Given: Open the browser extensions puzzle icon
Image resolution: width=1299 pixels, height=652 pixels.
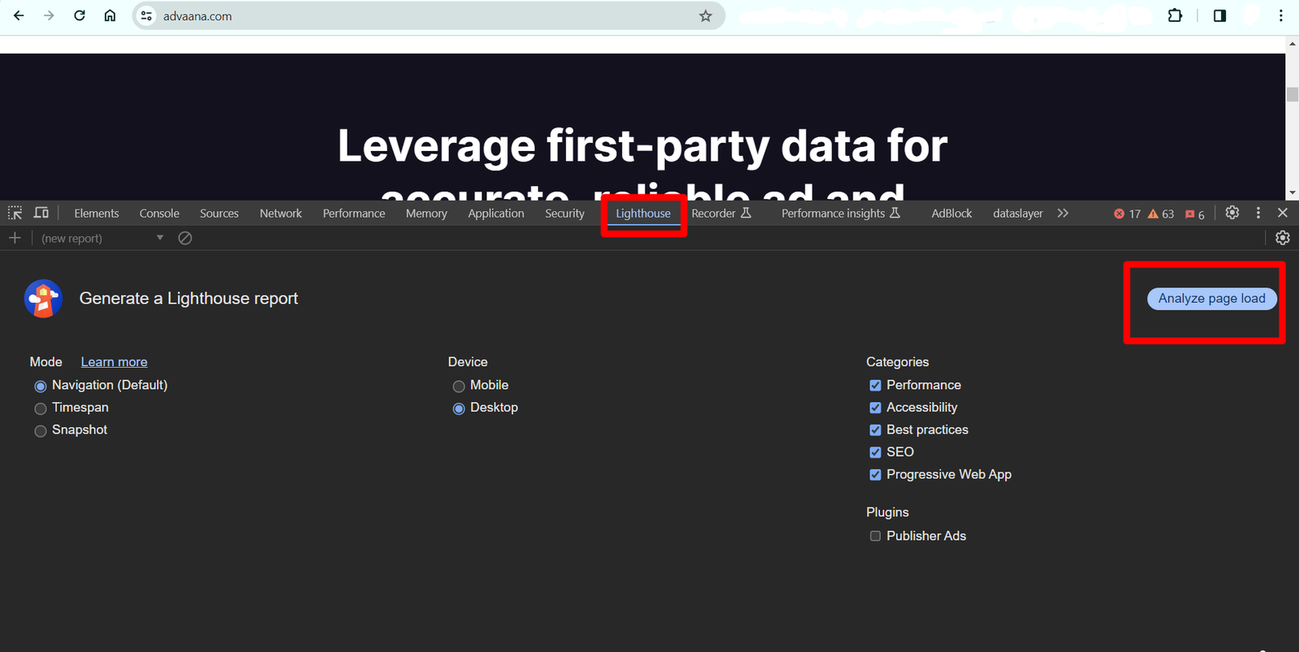Looking at the screenshot, I should 1175,15.
